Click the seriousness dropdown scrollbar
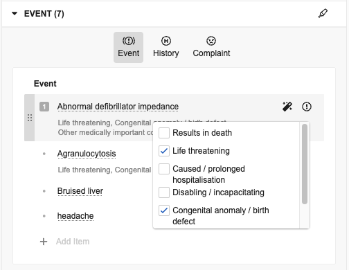 click(x=305, y=164)
